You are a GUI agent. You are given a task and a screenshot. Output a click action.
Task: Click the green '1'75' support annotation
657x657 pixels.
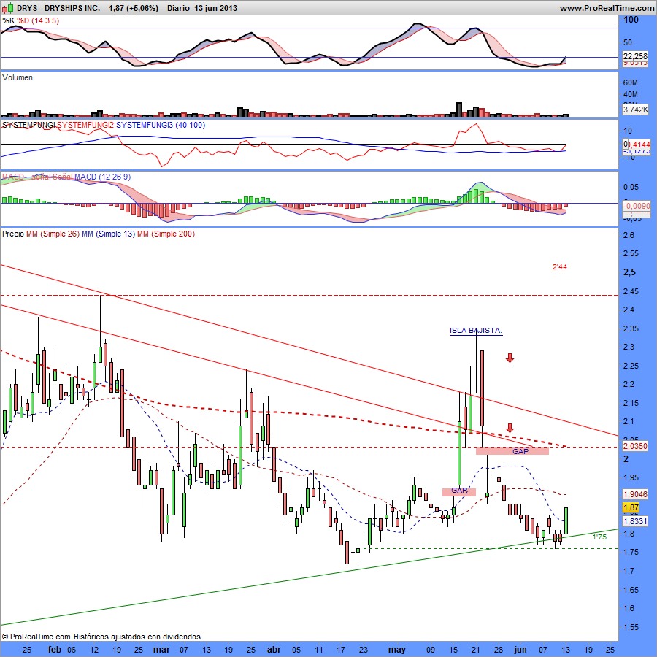(x=599, y=537)
